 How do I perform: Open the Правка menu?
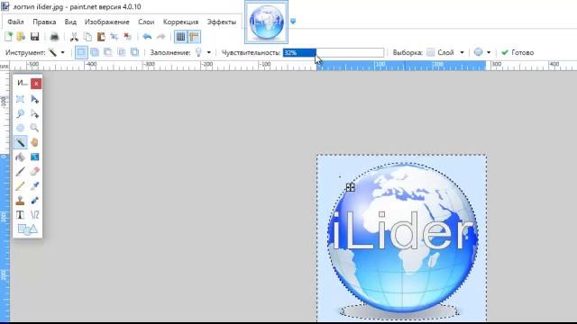pyautogui.click(x=44, y=22)
